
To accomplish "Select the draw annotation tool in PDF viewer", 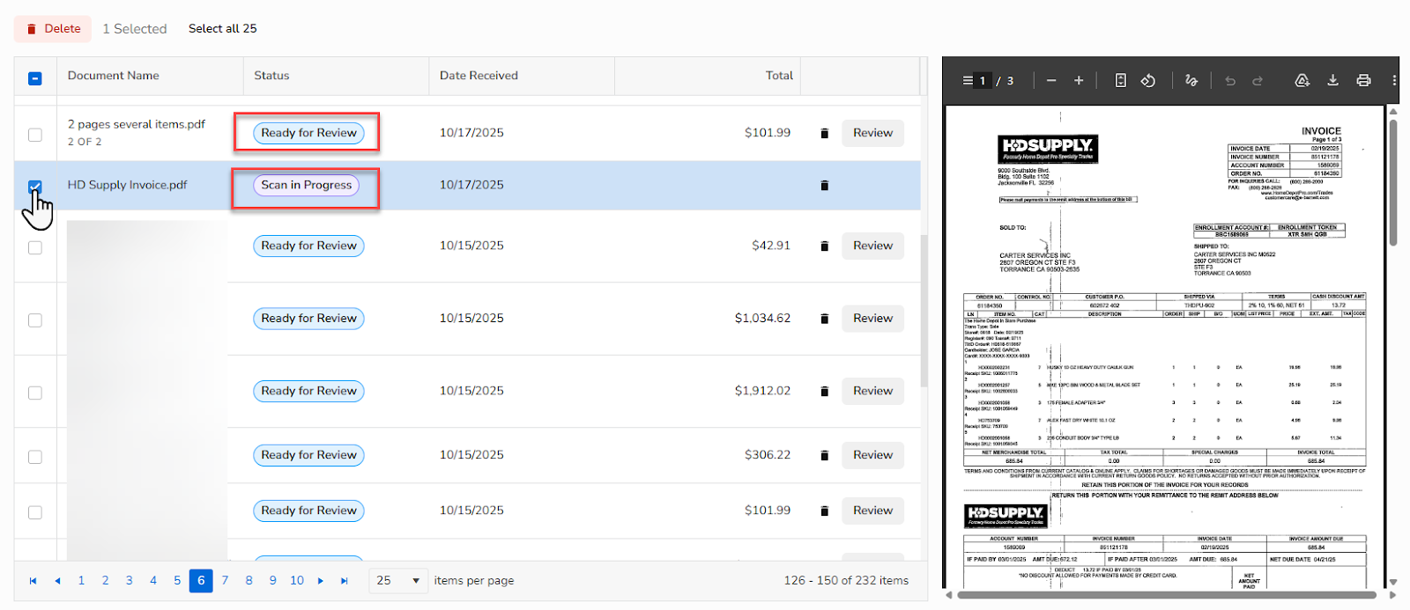I will tap(1191, 80).
